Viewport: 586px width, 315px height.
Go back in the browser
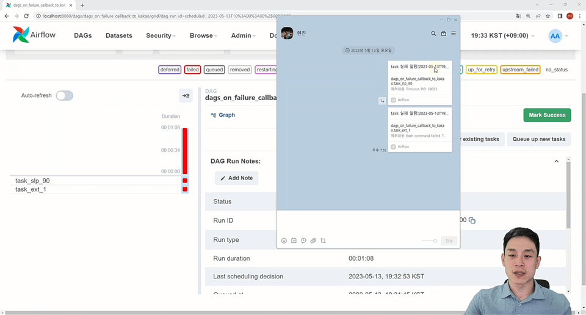pyautogui.click(x=6, y=16)
